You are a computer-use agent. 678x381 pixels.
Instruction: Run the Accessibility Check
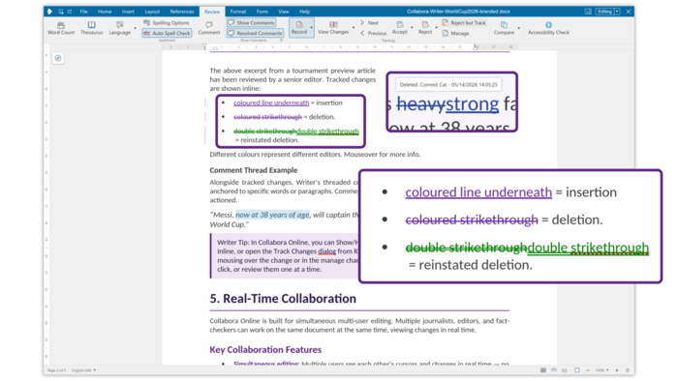click(548, 28)
